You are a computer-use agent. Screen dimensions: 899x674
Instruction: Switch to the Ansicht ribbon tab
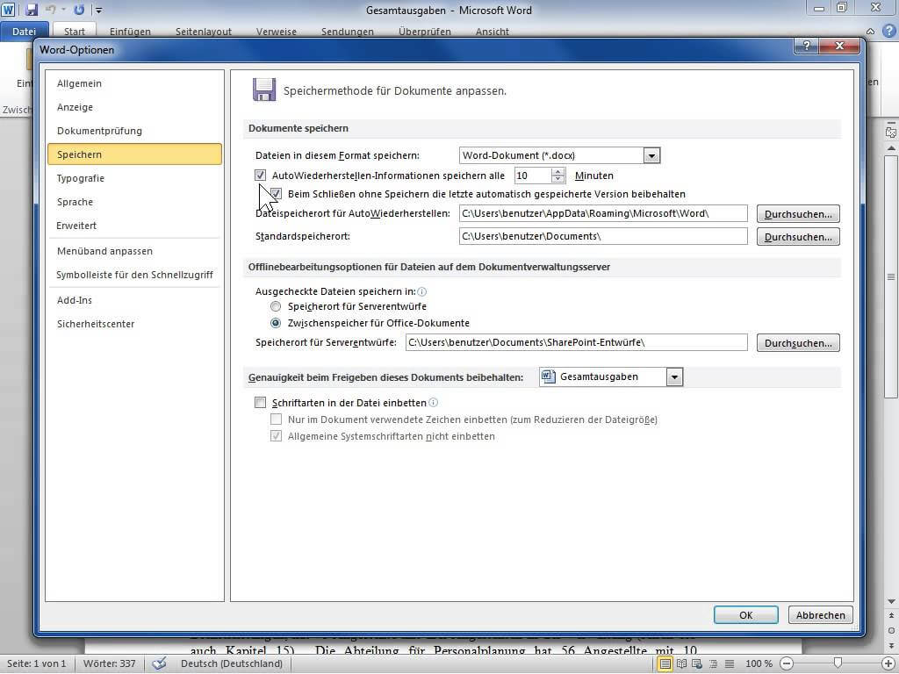(492, 32)
